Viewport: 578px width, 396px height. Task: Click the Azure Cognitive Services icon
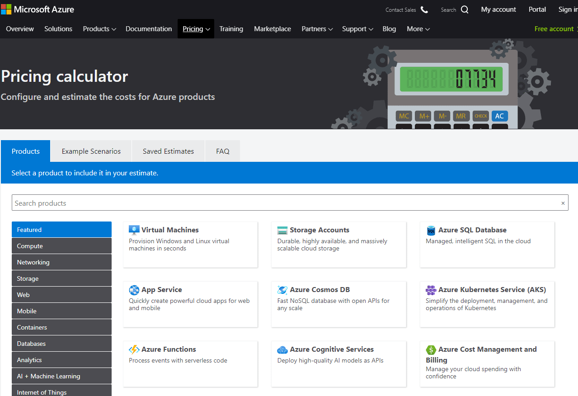(282, 349)
